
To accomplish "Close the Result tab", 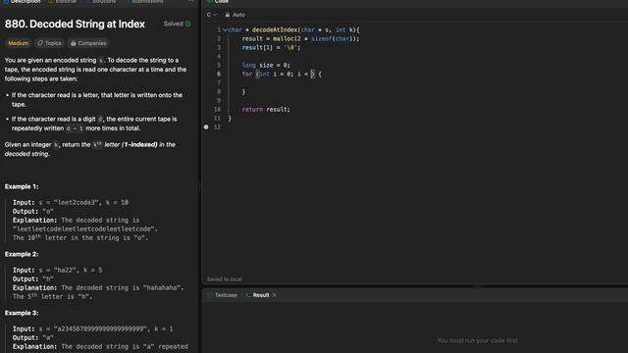I will (x=275, y=295).
